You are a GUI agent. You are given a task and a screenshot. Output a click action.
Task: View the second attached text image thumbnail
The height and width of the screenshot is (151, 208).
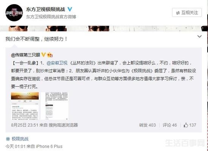click(55, 106)
